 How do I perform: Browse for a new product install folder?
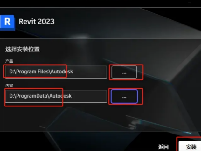[124, 72]
